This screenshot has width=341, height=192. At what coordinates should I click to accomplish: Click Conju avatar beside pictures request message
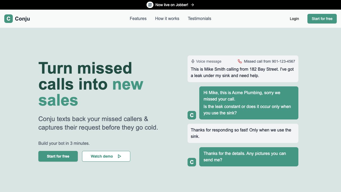pyautogui.click(x=192, y=162)
